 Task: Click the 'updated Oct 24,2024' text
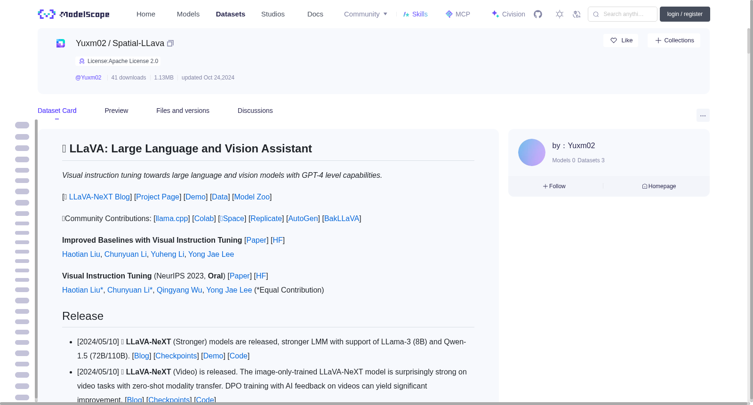point(208,78)
